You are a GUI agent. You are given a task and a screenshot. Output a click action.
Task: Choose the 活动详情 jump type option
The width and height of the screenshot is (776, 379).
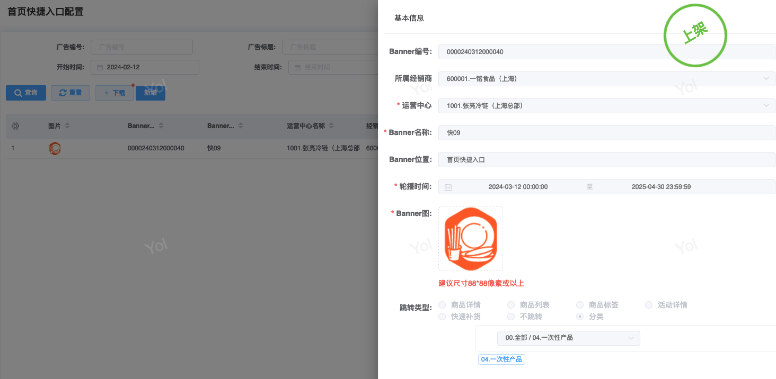coord(649,305)
